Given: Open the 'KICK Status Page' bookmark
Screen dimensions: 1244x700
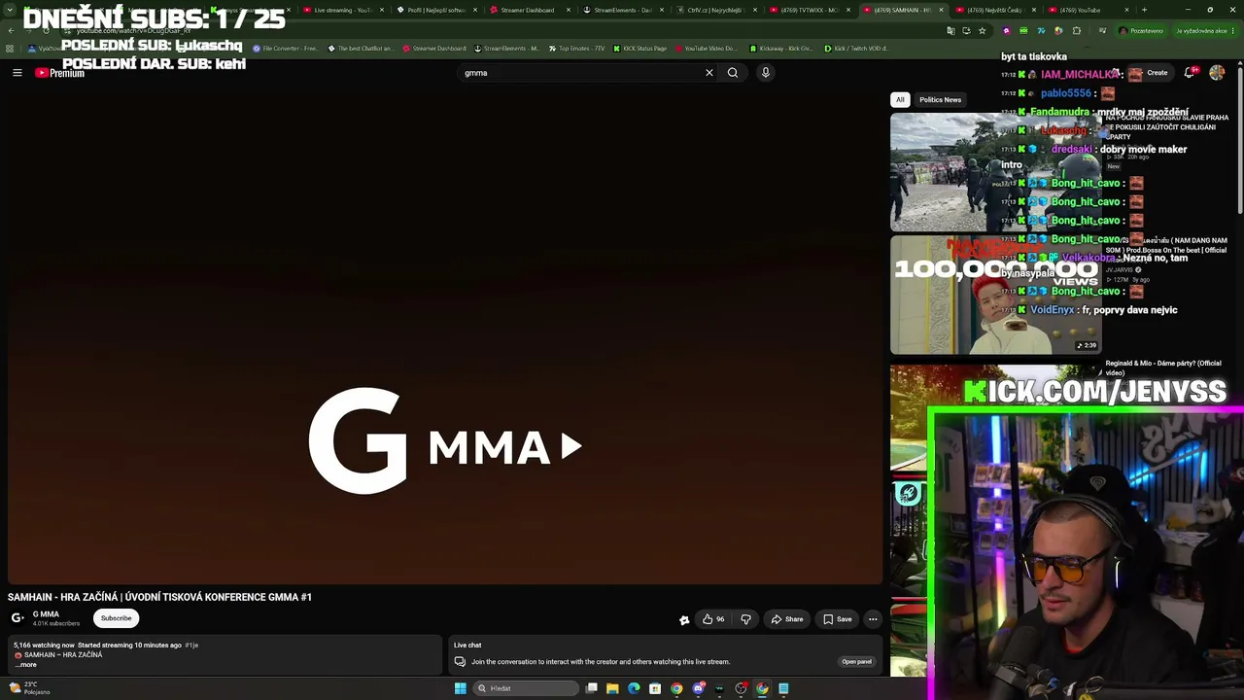Looking at the screenshot, I should (x=639, y=48).
